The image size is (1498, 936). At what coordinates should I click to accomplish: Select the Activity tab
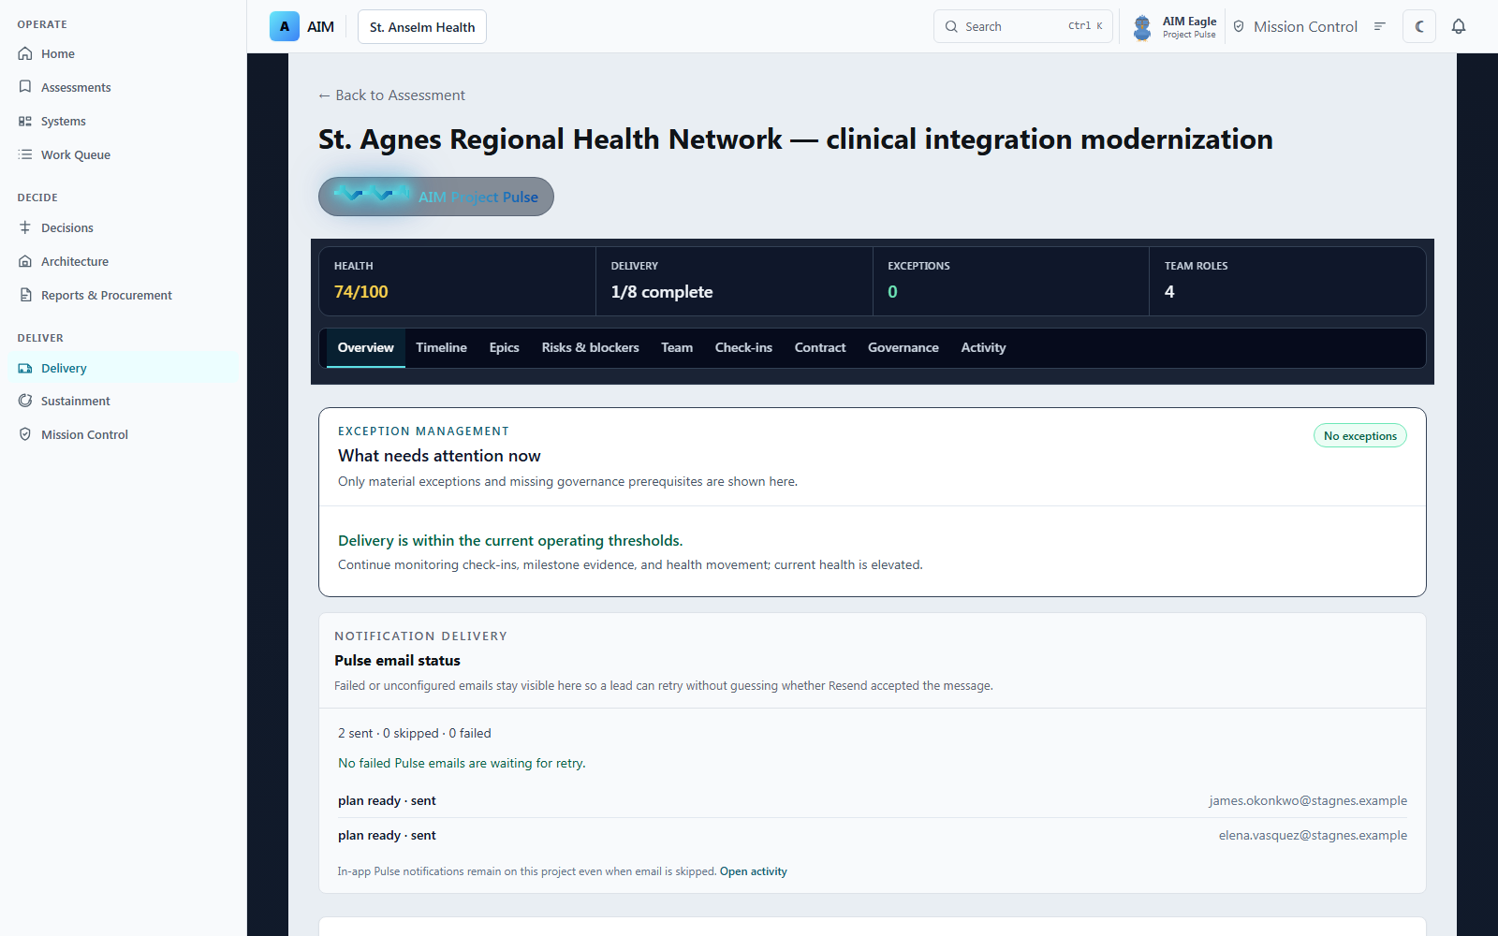(x=983, y=347)
